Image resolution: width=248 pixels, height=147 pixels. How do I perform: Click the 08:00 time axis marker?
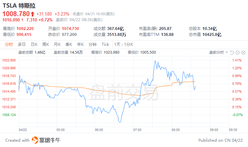click(x=176, y=130)
